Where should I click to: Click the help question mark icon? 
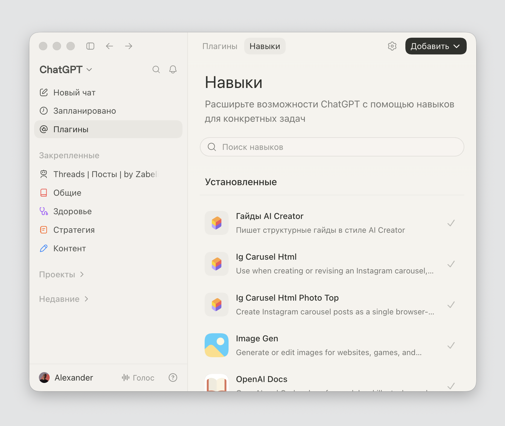point(173,378)
